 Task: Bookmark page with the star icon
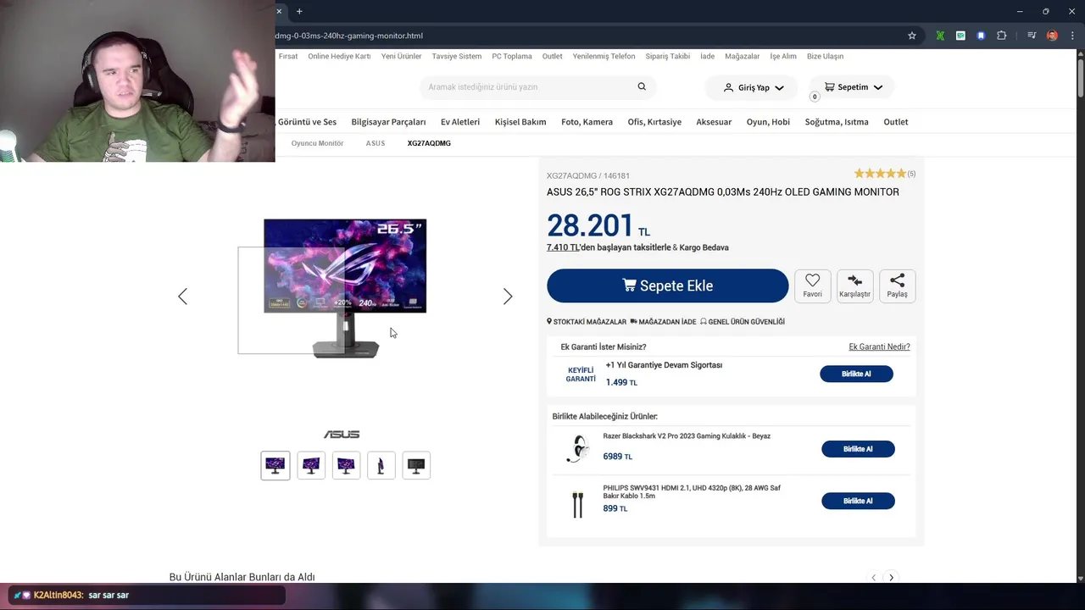912,36
